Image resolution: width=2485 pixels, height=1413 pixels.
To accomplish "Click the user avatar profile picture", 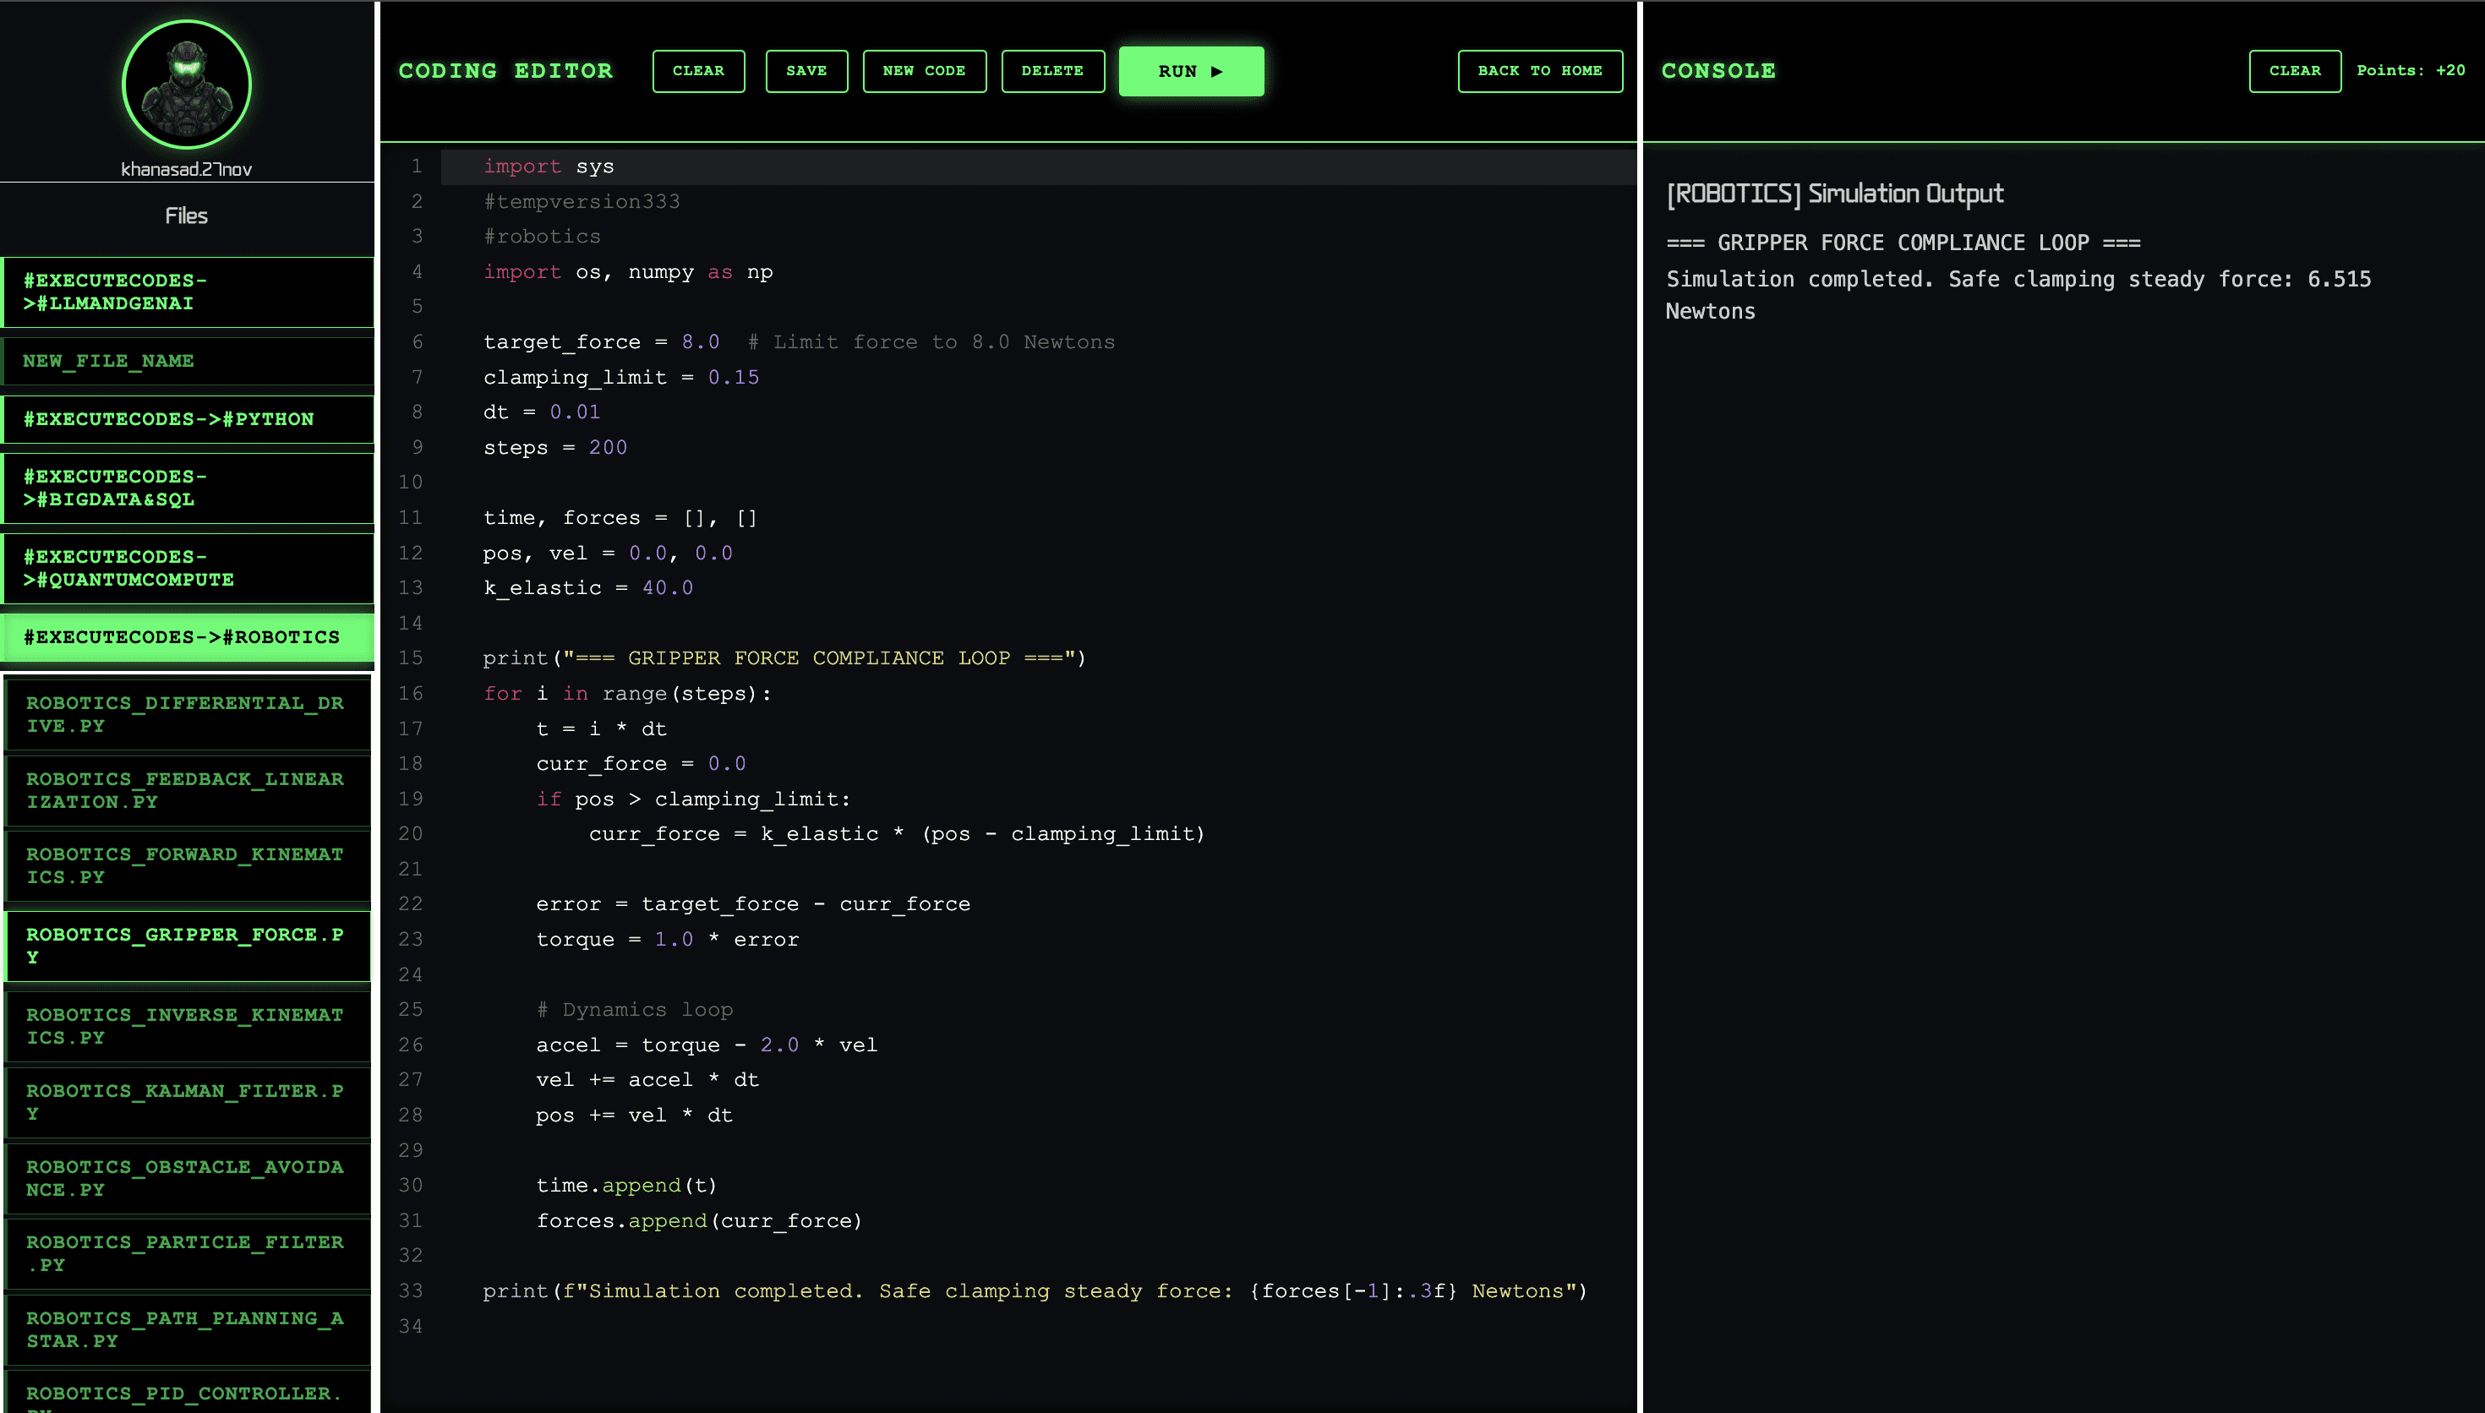I will tap(186, 85).
